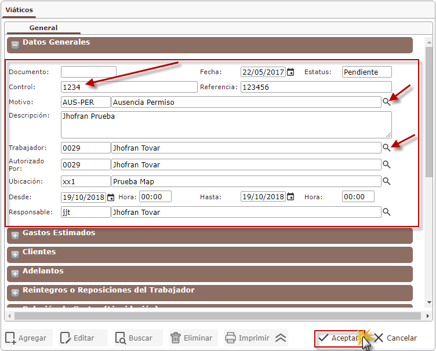Open the Desde date calendar icon
Image resolution: width=436 pixels, height=351 pixels.
point(111,197)
